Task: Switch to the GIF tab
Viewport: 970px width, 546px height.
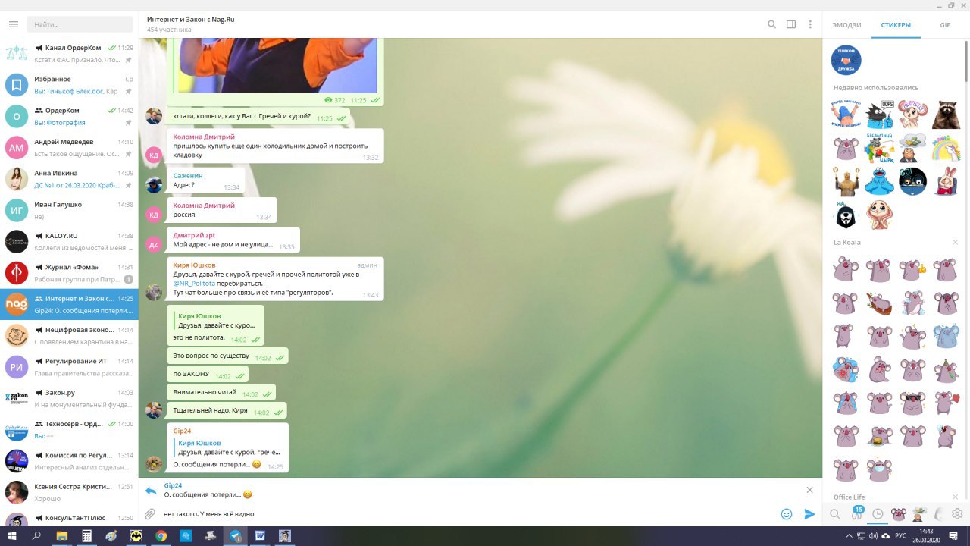Action: 945,25
